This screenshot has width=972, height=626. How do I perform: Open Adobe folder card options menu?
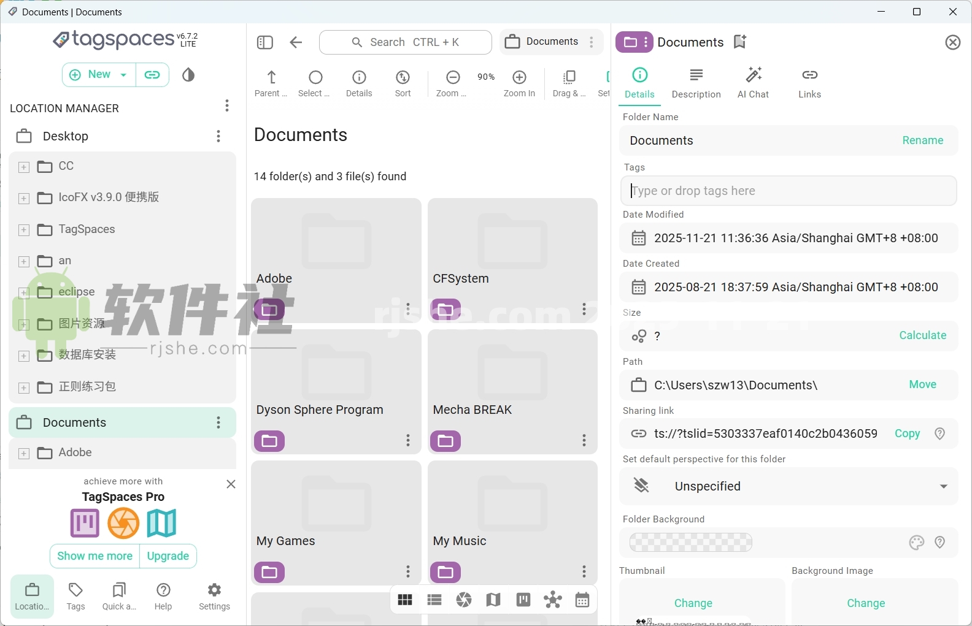point(408,309)
